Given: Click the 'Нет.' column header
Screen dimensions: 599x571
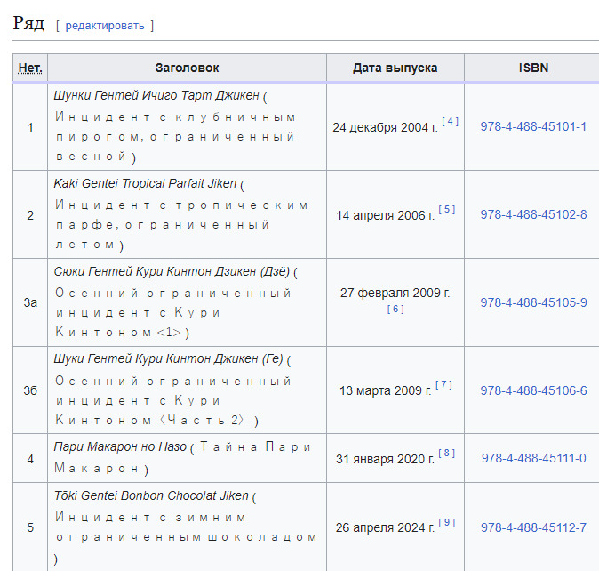Looking at the screenshot, I should click(30, 68).
